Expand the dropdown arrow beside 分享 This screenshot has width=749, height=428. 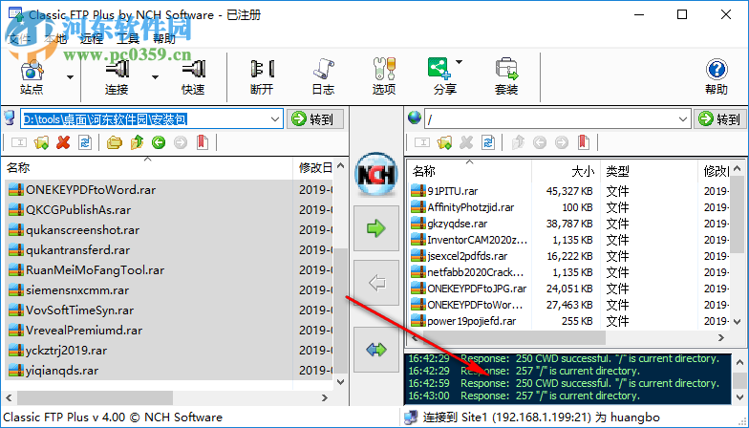pos(459,62)
